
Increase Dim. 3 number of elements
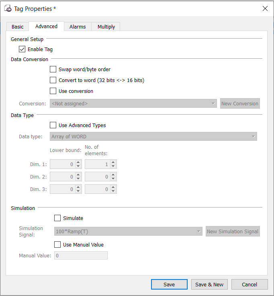click(113, 187)
